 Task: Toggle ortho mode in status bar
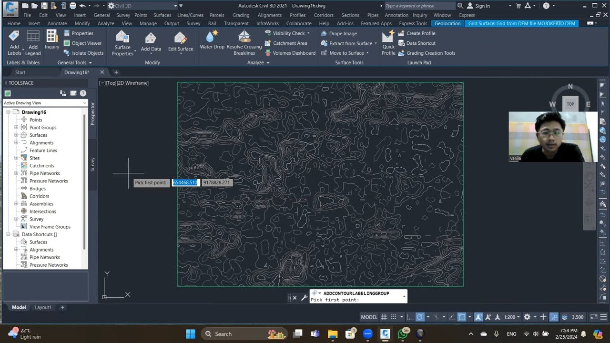point(410,317)
